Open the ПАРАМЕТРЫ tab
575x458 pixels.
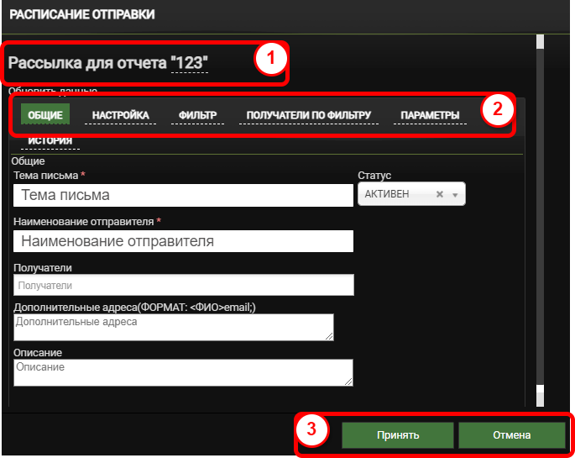click(x=430, y=115)
